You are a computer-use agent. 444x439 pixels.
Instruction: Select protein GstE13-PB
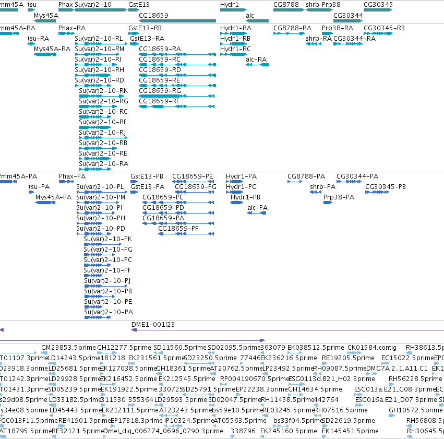(x=147, y=176)
